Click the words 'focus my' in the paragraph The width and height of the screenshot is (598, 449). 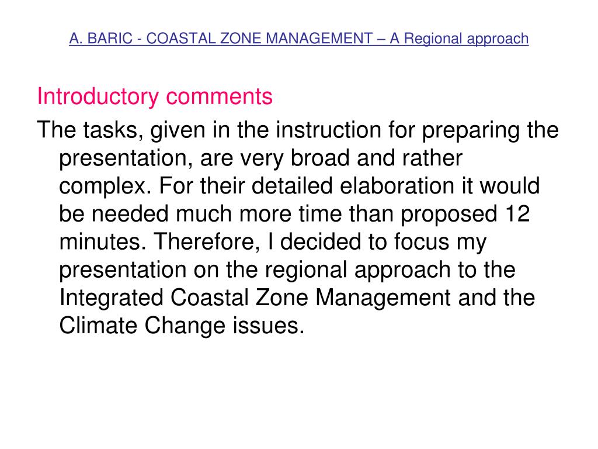point(440,242)
